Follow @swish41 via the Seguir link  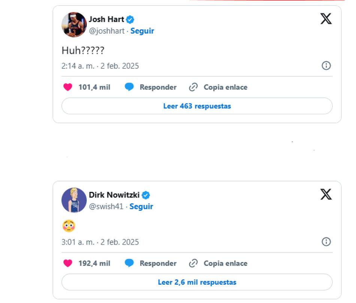click(141, 206)
